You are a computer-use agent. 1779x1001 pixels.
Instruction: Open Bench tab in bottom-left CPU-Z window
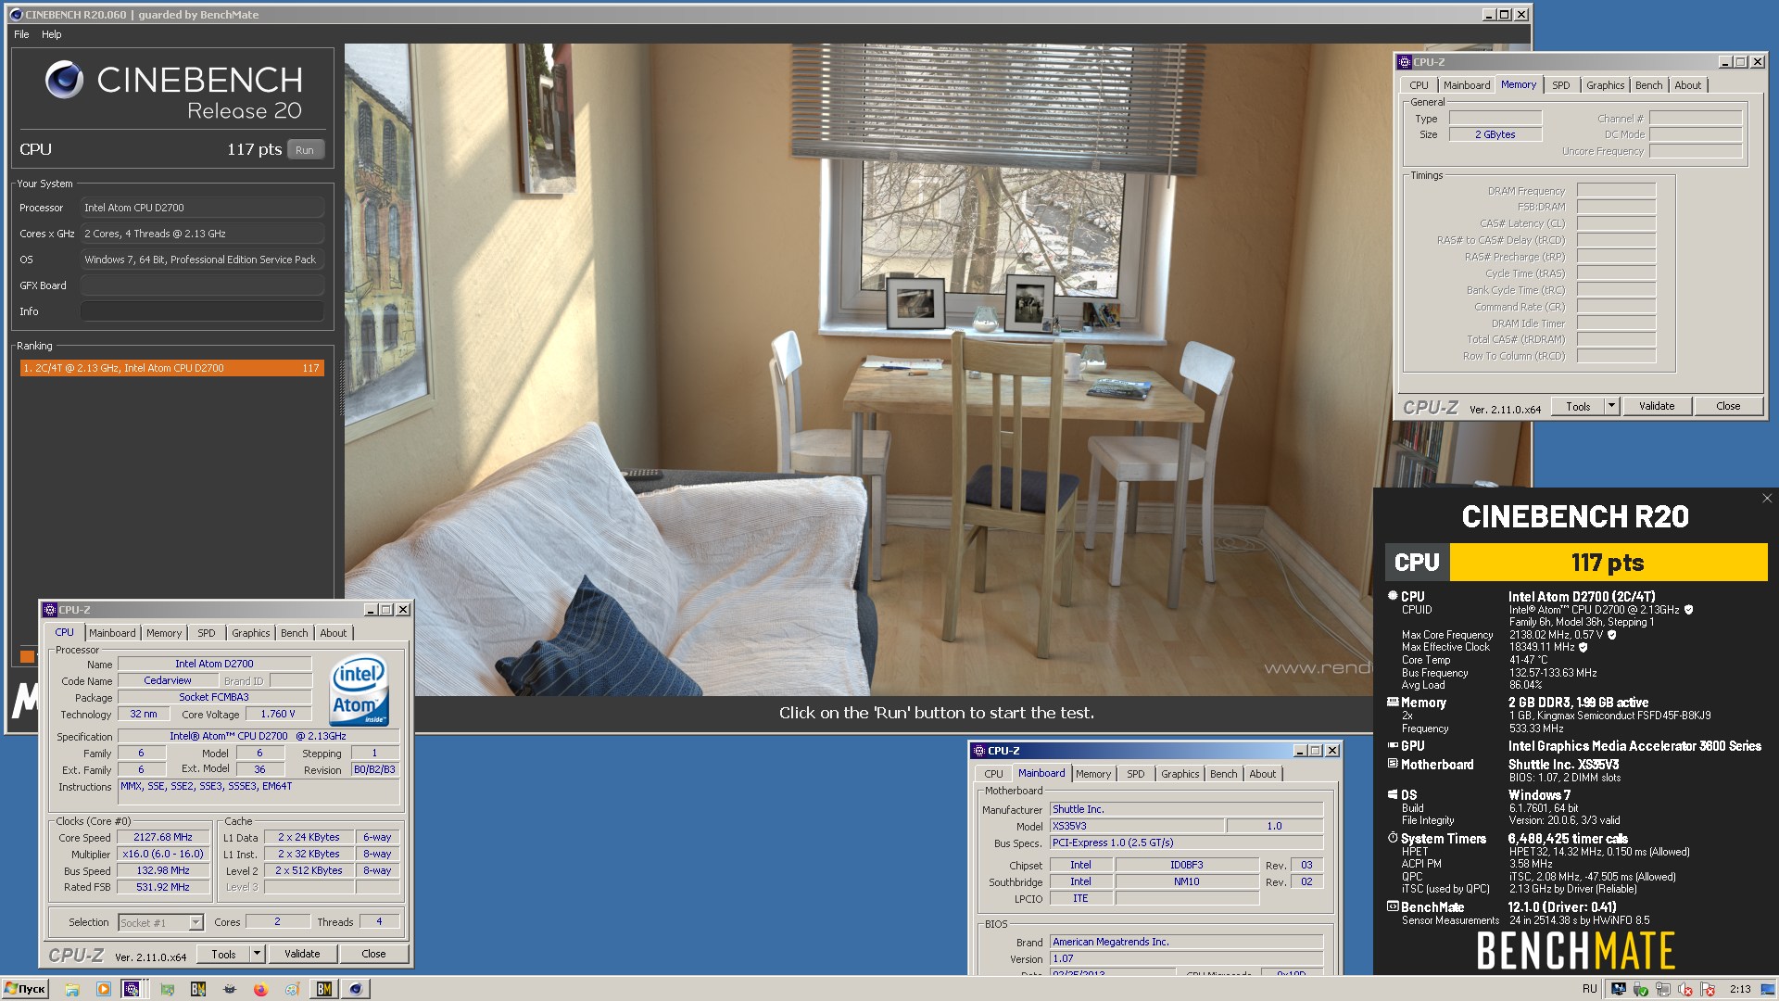coord(295,633)
